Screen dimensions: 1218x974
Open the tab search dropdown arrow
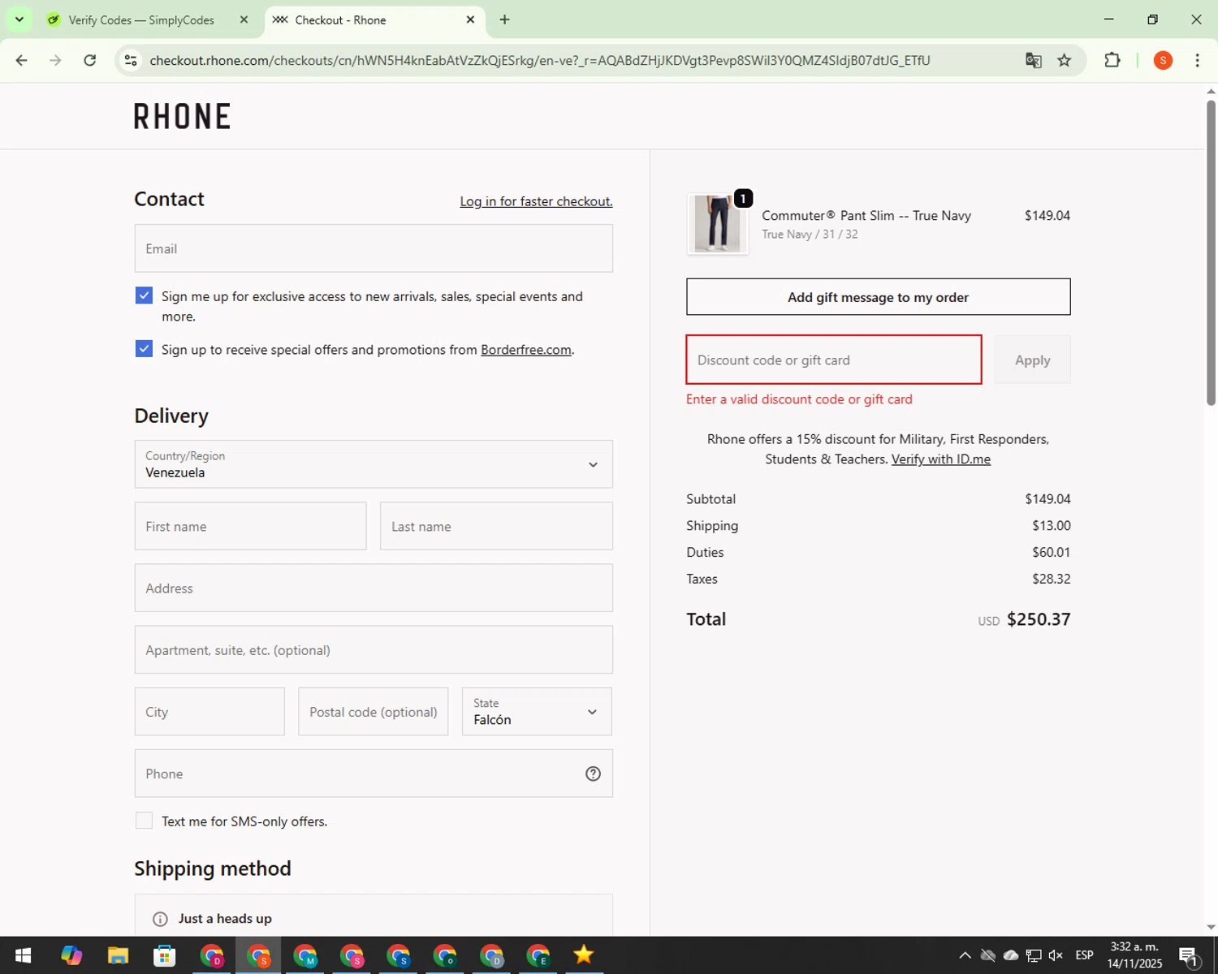coord(19,19)
